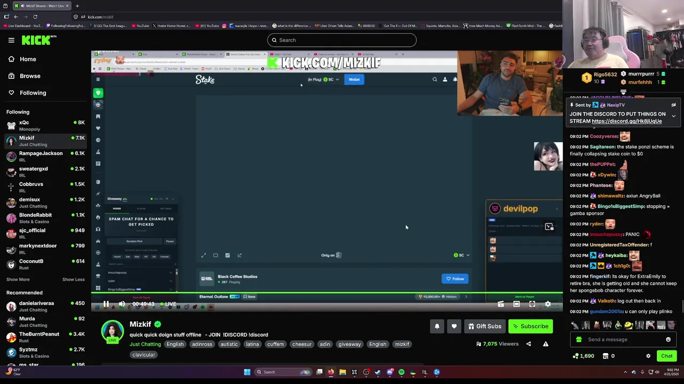Open the emote picker smiley
Viewport: 684px width, 384px height.
point(668,340)
